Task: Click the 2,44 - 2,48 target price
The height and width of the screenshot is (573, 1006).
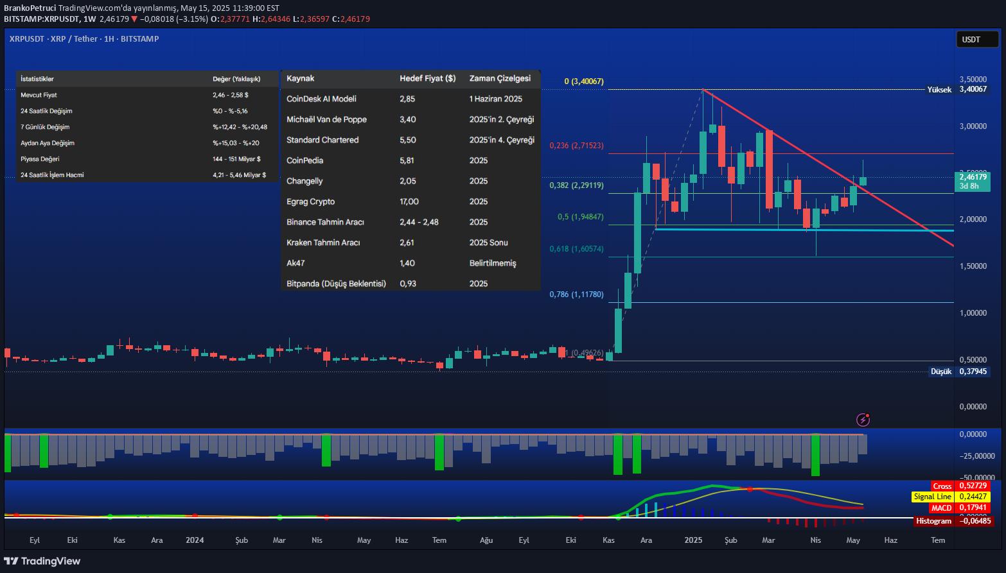Action: tap(419, 222)
